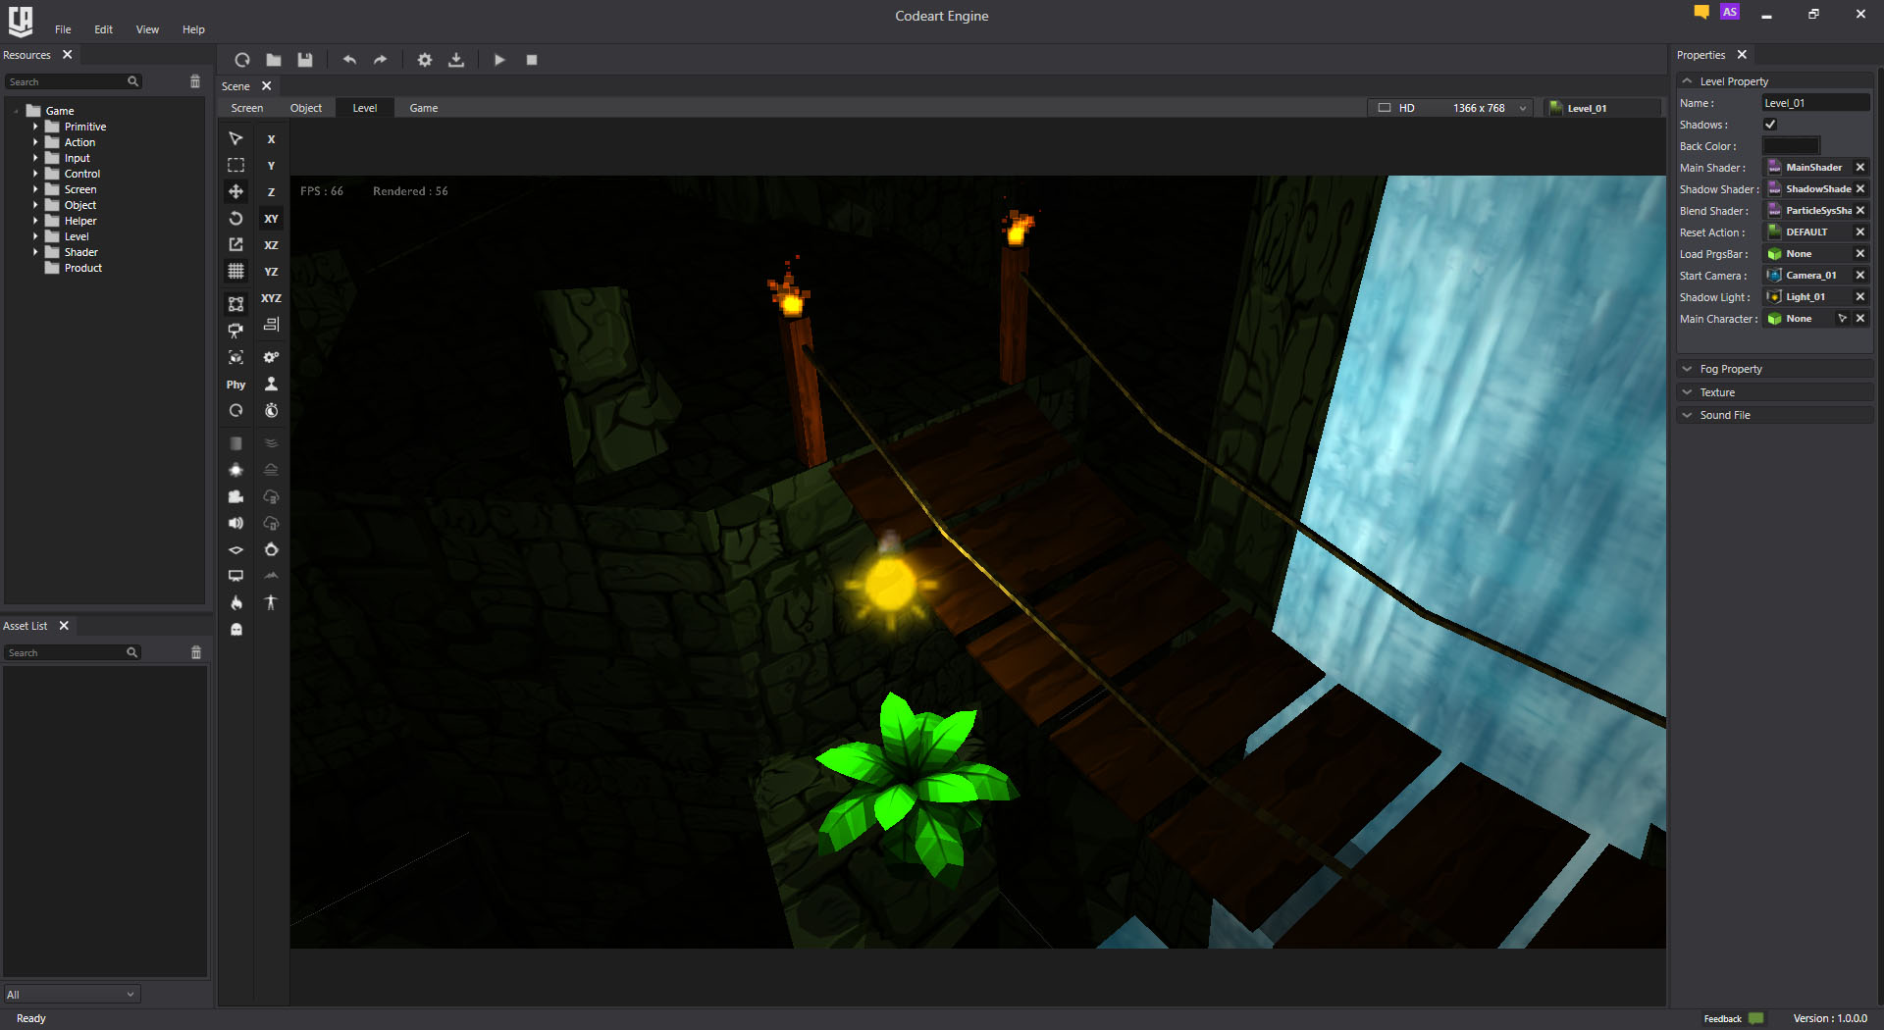Image resolution: width=1884 pixels, height=1030 pixels.
Task: Click the Resources search field
Action: click(x=67, y=82)
